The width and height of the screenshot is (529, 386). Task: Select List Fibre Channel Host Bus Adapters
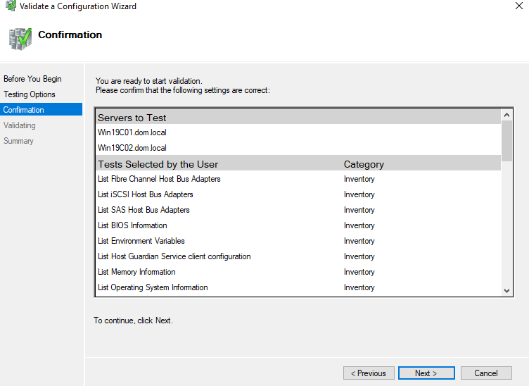pos(159,179)
